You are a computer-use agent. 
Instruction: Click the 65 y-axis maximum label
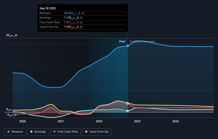tap(12, 35)
